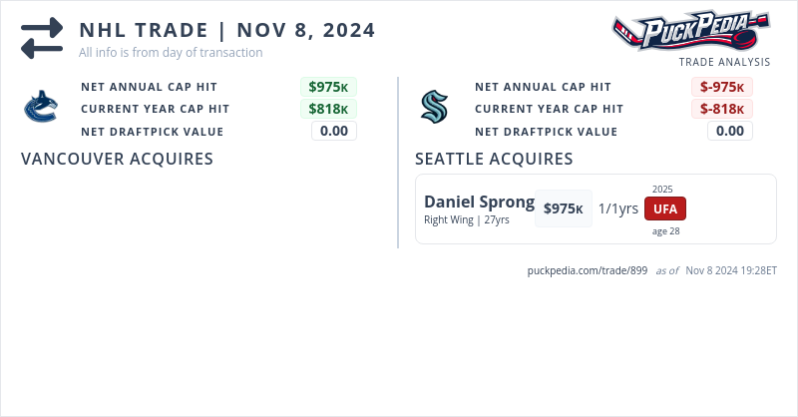This screenshot has width=798, height=417.
Task: Open the Daniel Sprong player name link
Action: pyautogui.click(x=479, y=202)
